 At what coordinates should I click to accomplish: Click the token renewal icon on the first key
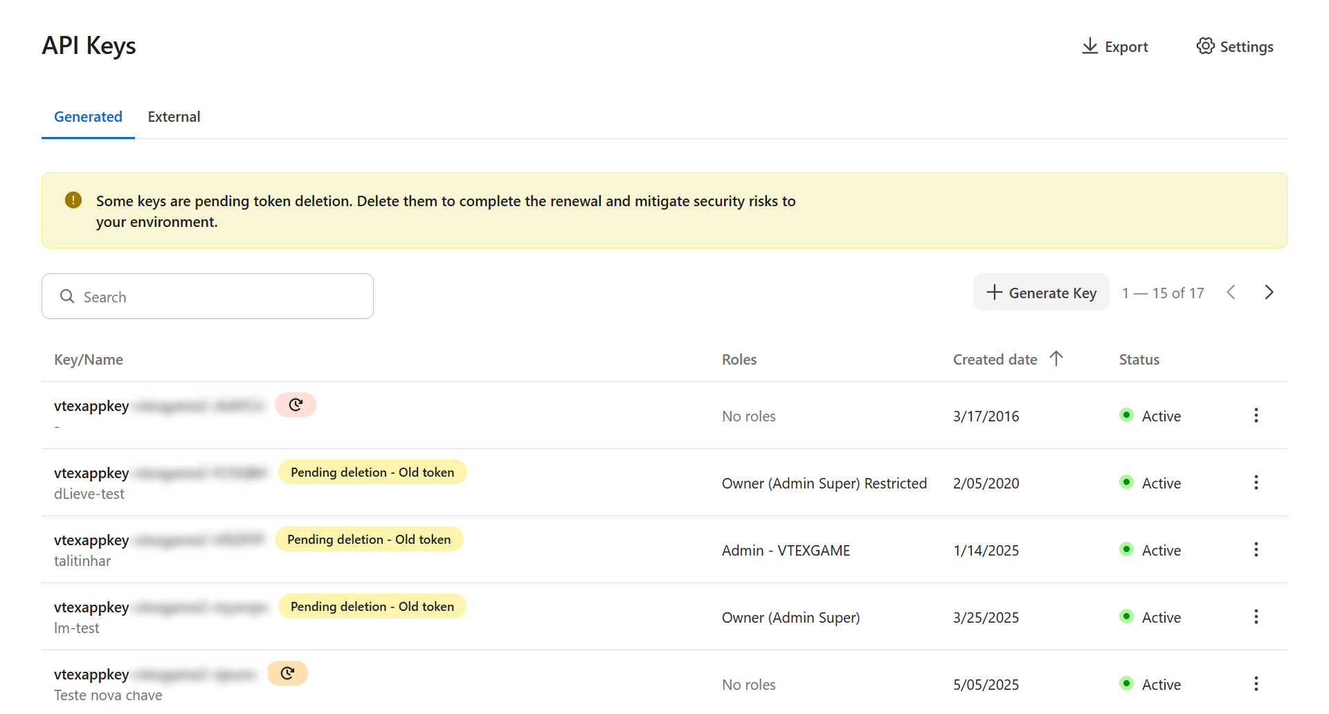pos(296,404)
